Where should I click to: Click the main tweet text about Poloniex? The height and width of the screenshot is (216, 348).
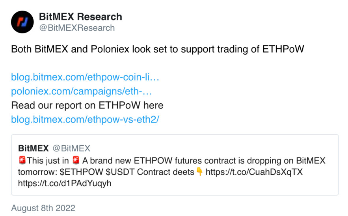coord(158,49)
